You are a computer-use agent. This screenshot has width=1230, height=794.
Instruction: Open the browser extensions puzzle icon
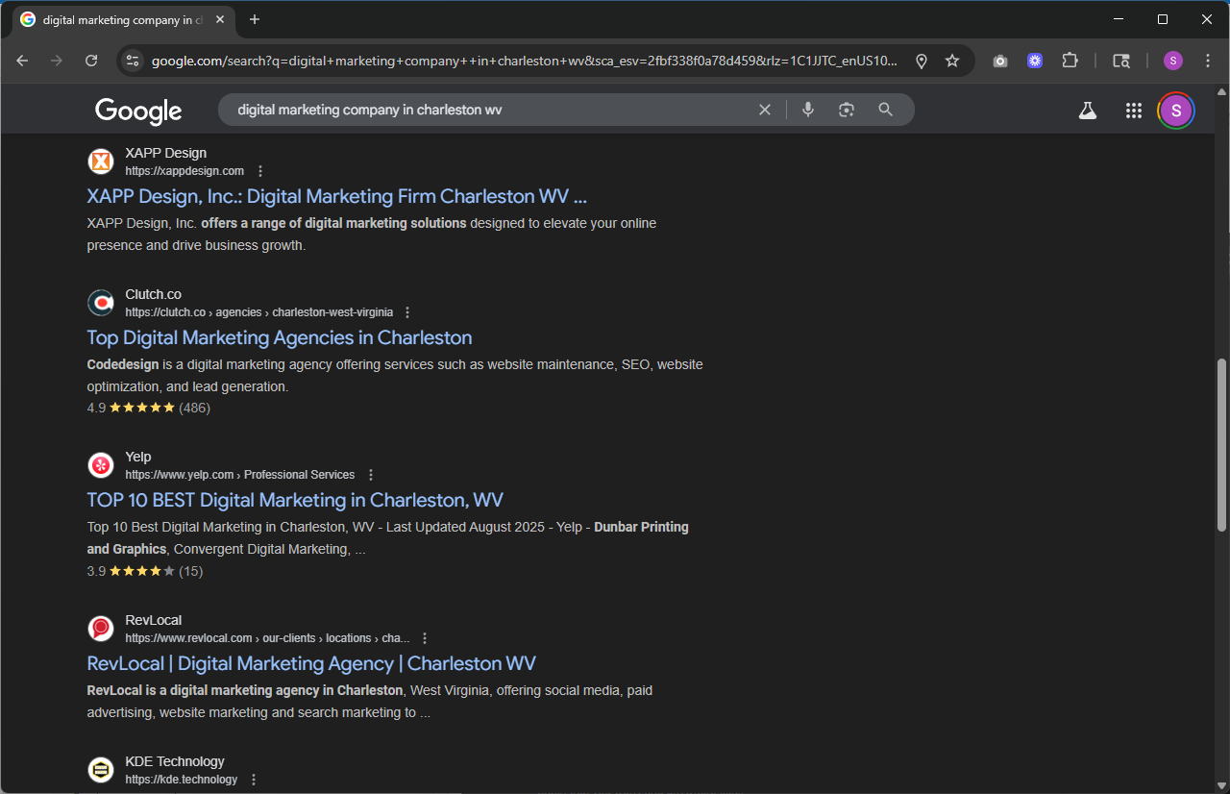tap(1070, 61)
